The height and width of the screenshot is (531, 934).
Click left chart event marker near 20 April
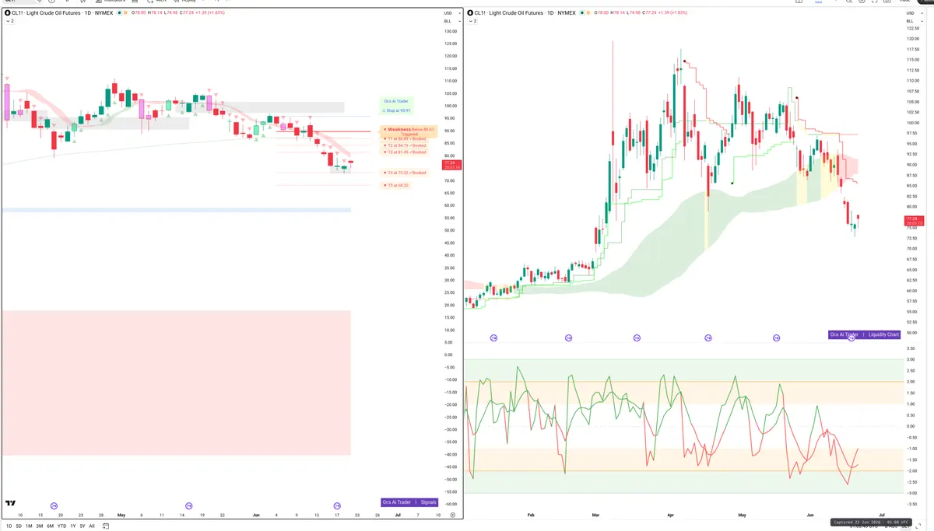point(54,505)
